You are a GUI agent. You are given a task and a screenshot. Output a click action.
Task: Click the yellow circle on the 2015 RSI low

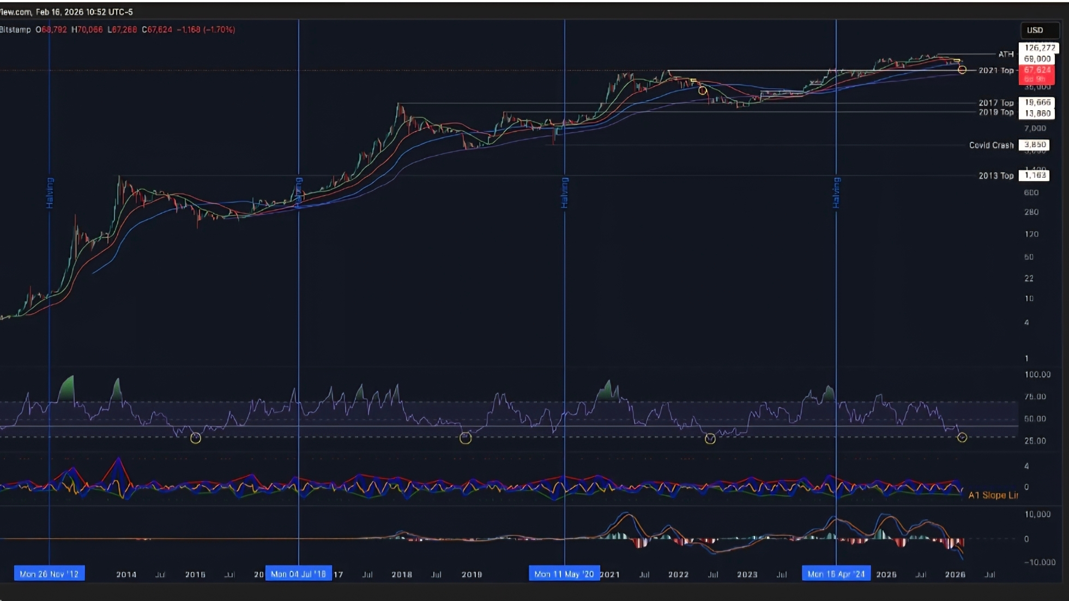click(196, 438)
